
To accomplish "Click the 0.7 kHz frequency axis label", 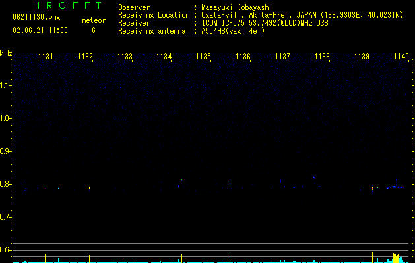I will [x=6, y=217].
